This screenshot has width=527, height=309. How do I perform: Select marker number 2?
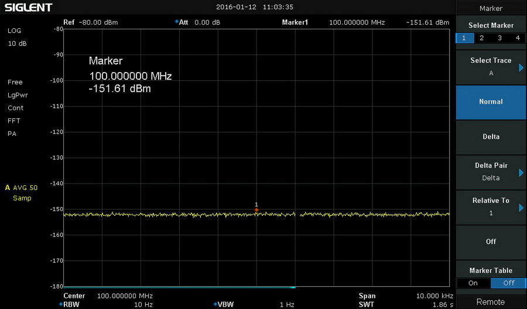(x=482, y=38)
